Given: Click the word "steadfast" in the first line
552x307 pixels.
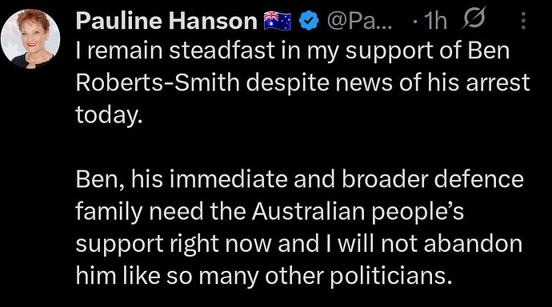Looking at the screenshot, I should [x=222, y=50].
